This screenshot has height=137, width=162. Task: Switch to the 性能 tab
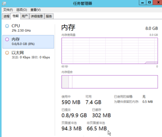pos(16,16)
